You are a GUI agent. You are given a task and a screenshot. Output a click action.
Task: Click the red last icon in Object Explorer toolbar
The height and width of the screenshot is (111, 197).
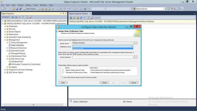coord(30,17)
